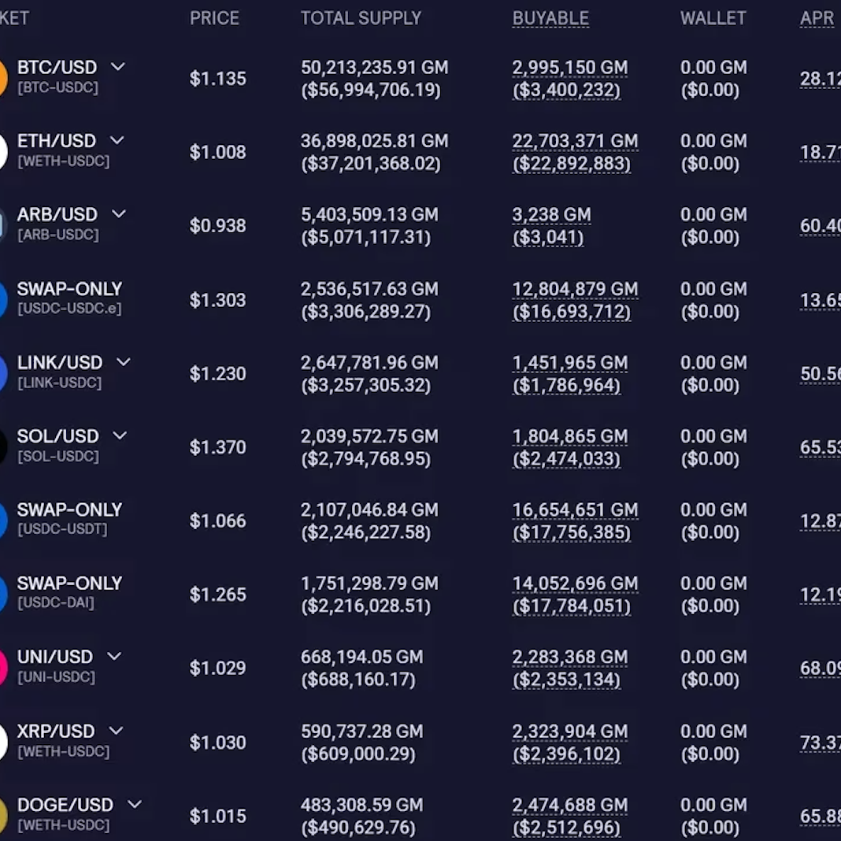This screenshot has height=841, width=841.
Task: Click the Ethereum token icon beside ETH/USD
Action: tap(2, 151)
